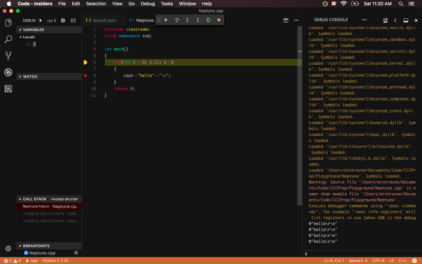422x264 pixels.
Task: Open the Debug menu
Action: click(147, 4)
